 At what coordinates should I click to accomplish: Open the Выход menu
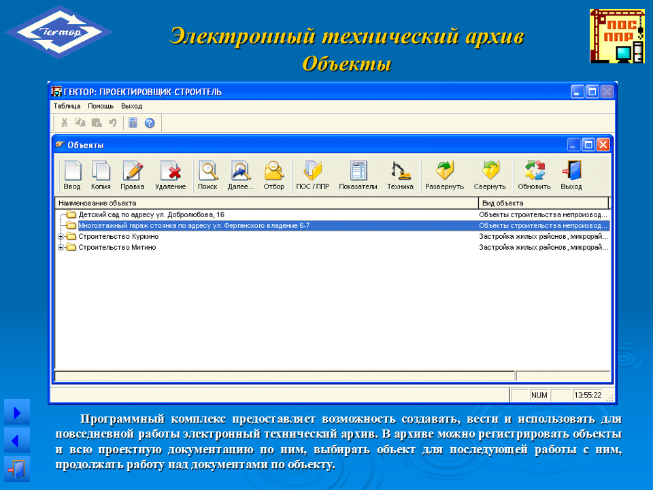point(131,106)
